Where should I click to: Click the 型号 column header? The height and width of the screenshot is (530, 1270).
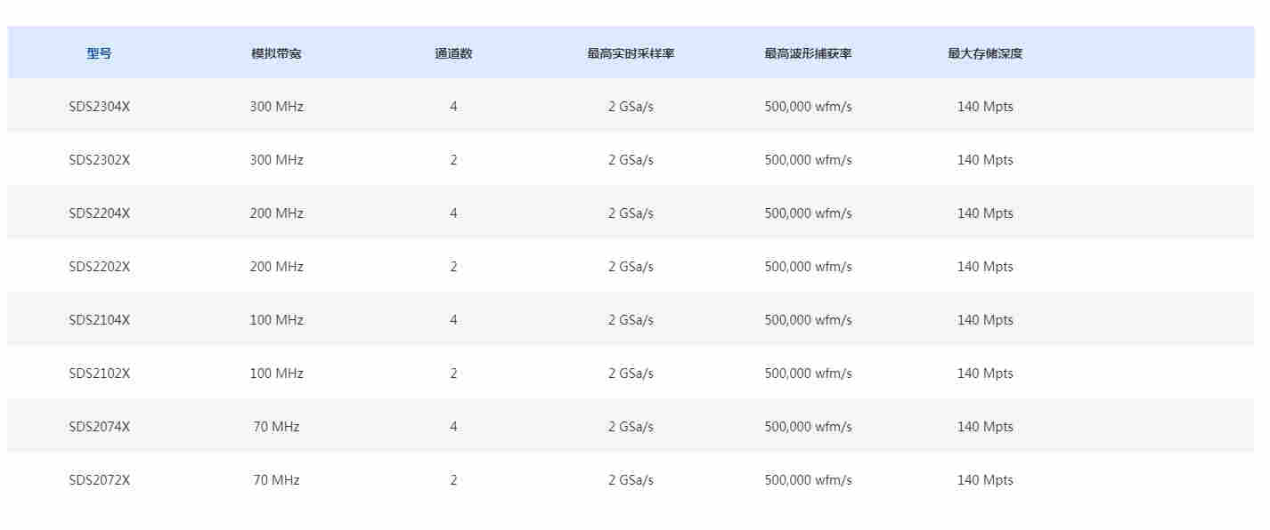click(x=99, y=53)
